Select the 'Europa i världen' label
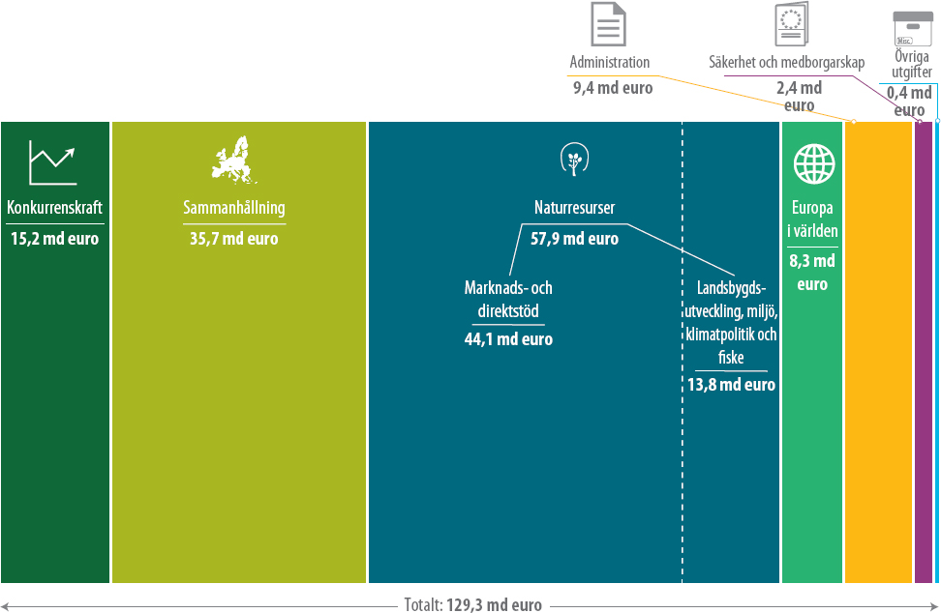The width and height of the screenshot is (941, 613). click(812, 219)
